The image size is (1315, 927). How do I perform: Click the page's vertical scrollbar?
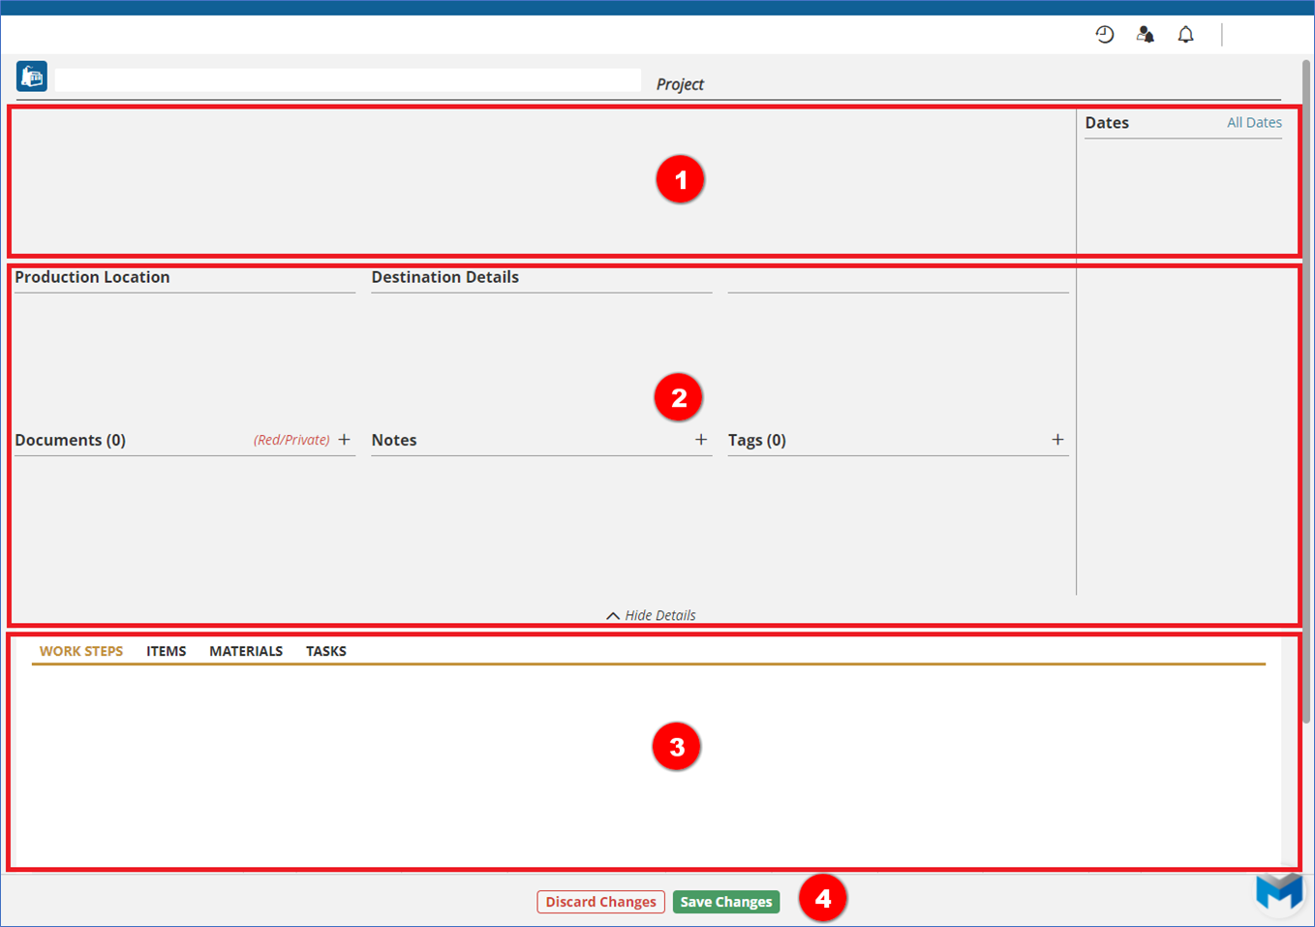pos(1305,387)
